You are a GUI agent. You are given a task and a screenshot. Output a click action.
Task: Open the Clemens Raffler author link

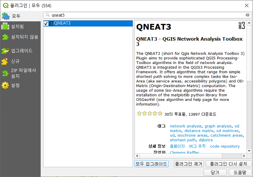(x=184, y=152)
